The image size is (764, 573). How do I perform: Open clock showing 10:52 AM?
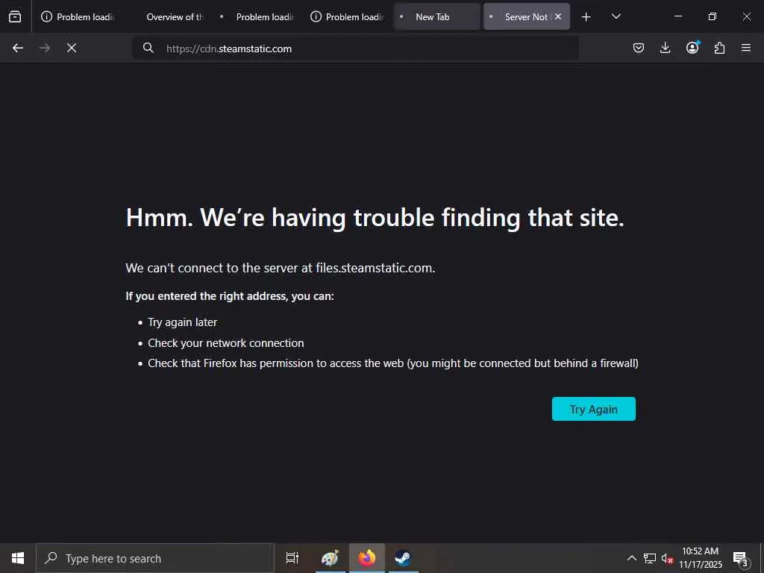700,558
